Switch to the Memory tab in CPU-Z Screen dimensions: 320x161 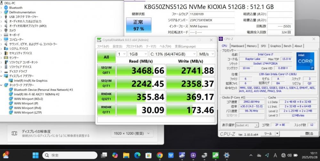click(x=252, y=46)
